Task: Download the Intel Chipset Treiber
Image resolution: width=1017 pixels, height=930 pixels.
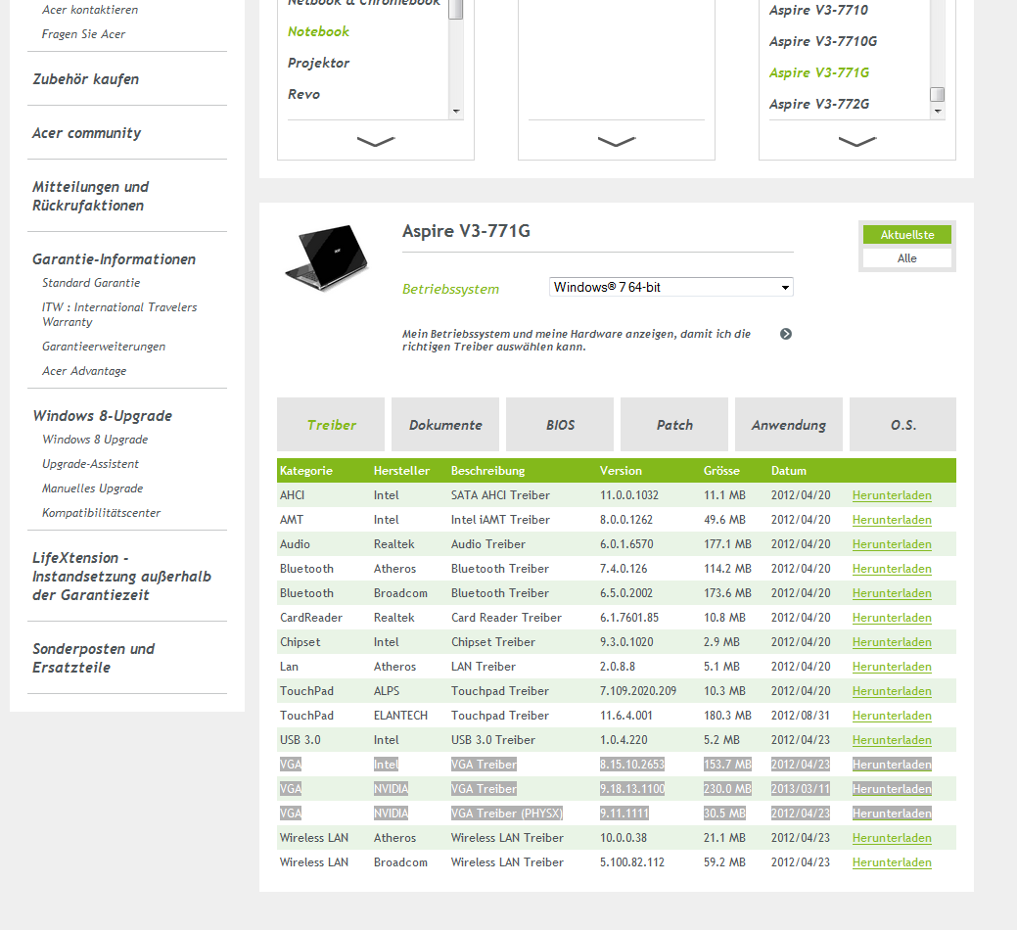Action: tap(892, 642)
